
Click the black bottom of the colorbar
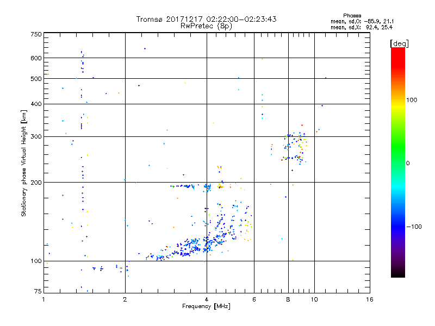(x=398, y=273)
